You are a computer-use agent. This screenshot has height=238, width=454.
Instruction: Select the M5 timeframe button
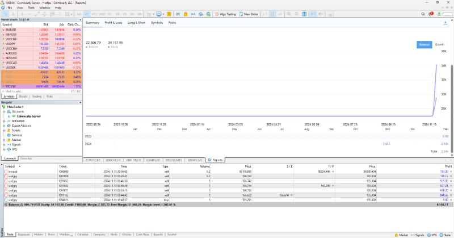pos(87,14)
